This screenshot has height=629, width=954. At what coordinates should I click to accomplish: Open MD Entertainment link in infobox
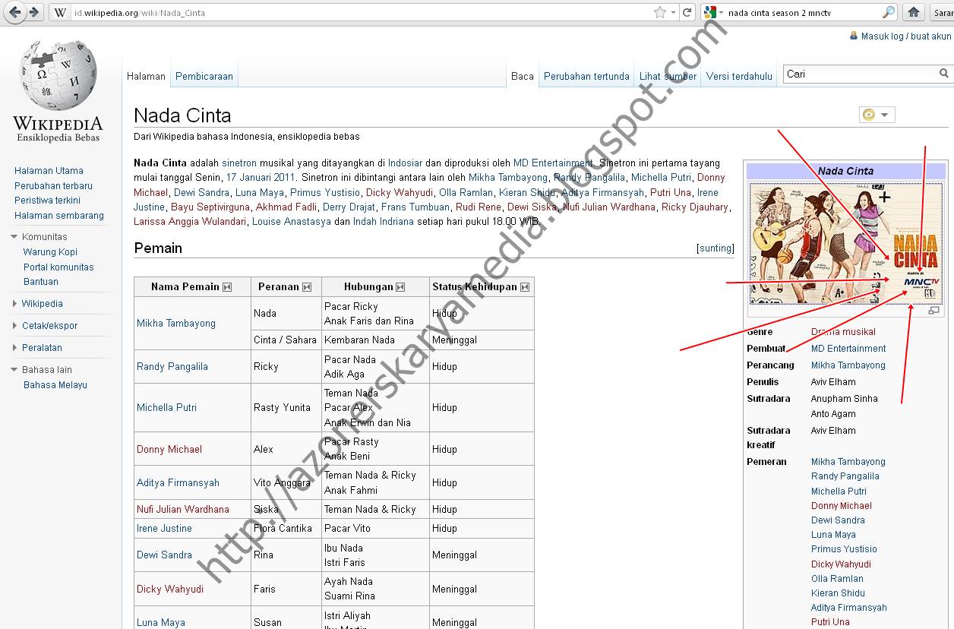tap(848, 349)
